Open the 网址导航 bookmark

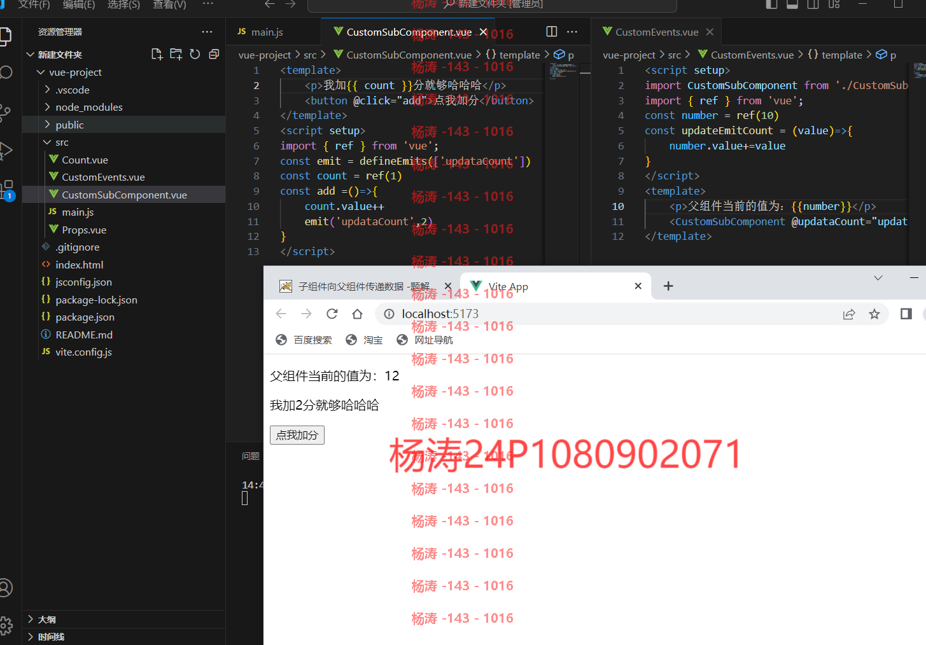pos(424,340)
